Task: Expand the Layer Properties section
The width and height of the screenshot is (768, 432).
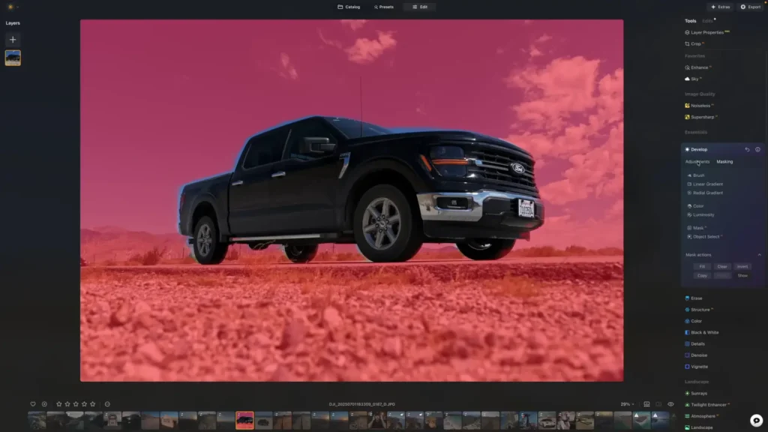Action: (708, 31)
